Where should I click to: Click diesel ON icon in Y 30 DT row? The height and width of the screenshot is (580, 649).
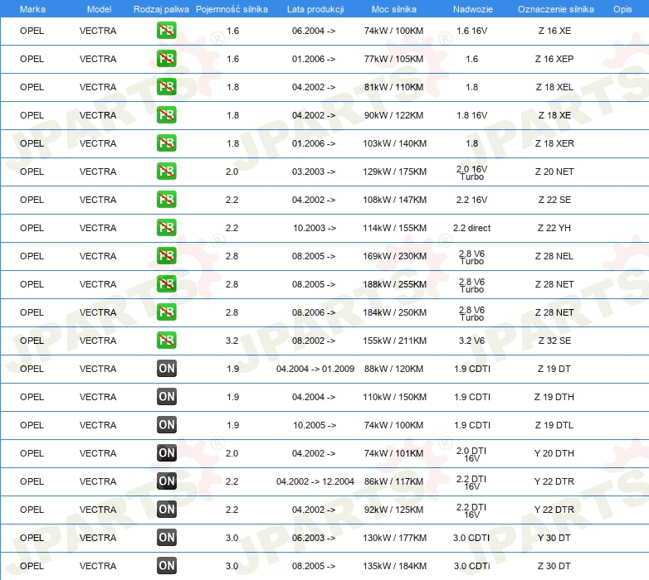point(166,538)
